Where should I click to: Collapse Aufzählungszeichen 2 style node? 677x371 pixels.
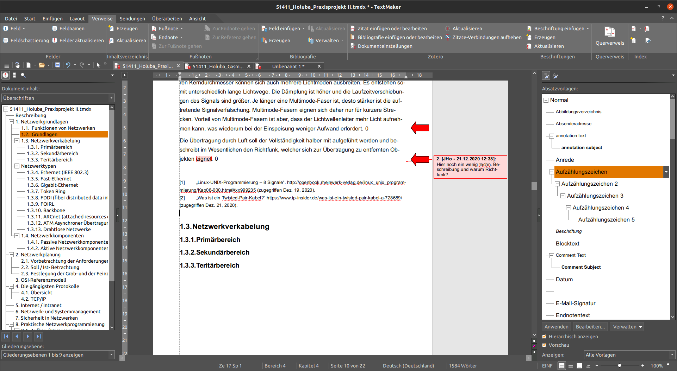tap(557, 184)
